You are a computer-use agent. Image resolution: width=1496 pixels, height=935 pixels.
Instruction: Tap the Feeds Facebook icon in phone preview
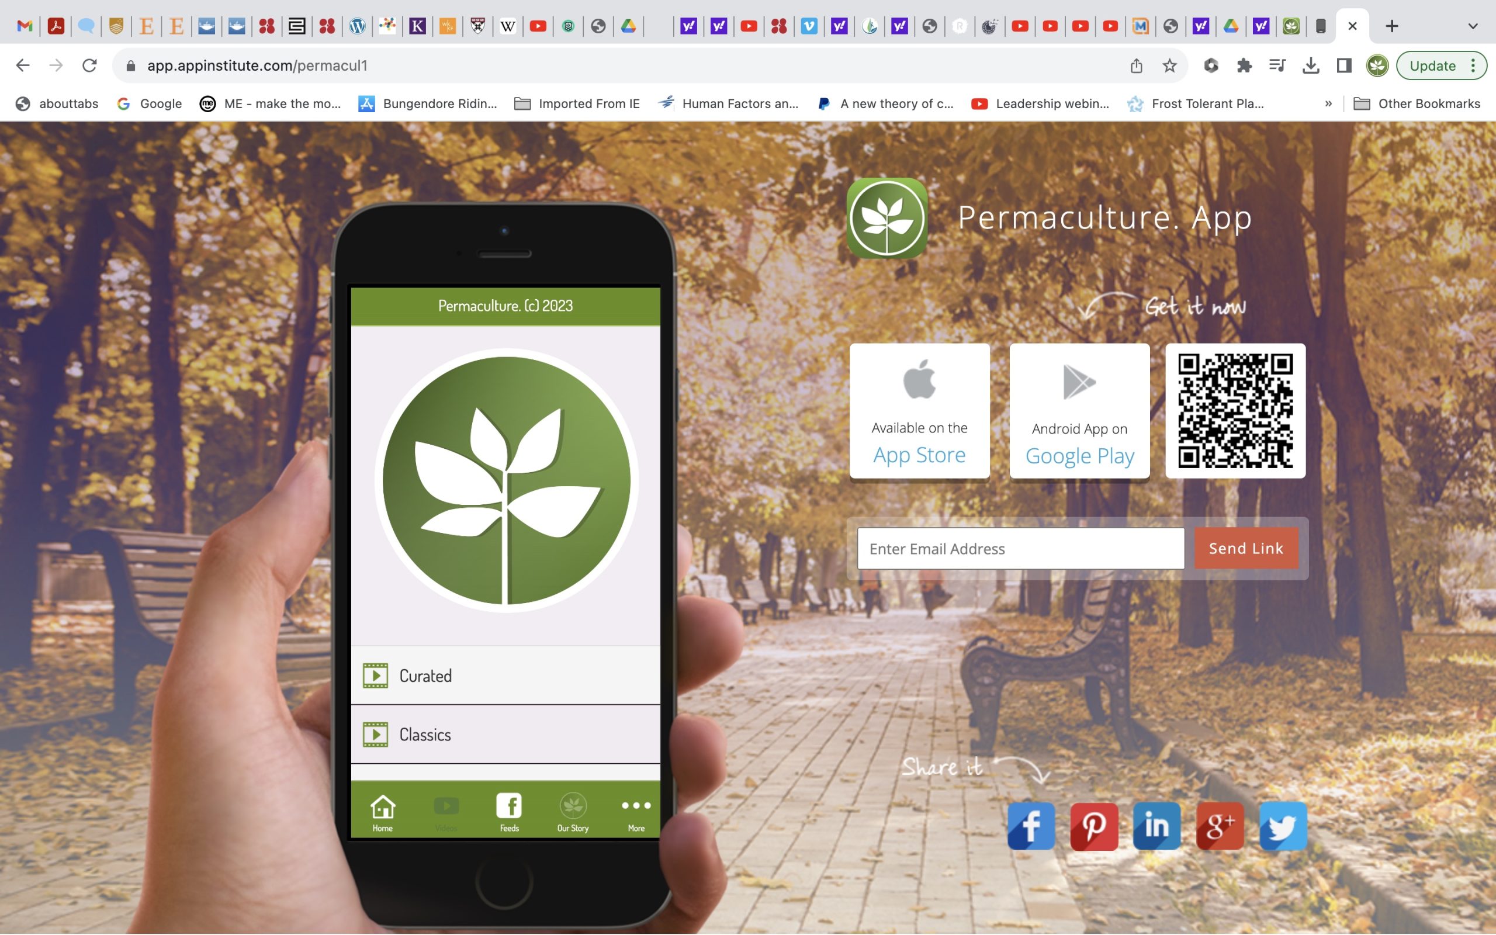pos(510,812)
